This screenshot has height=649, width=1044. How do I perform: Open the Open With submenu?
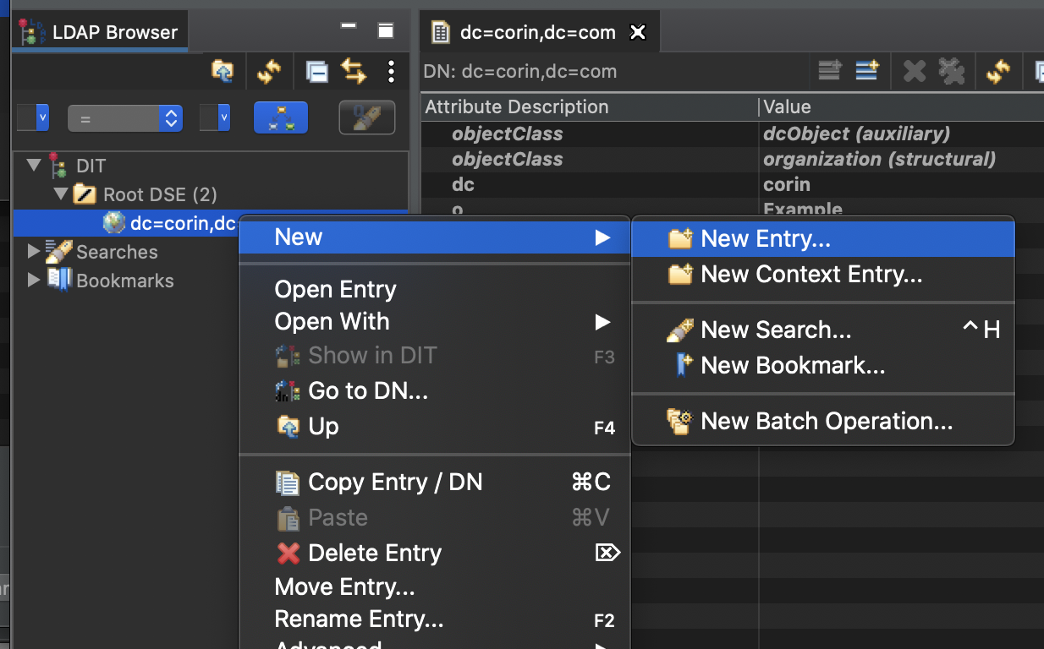pos(435,322)
